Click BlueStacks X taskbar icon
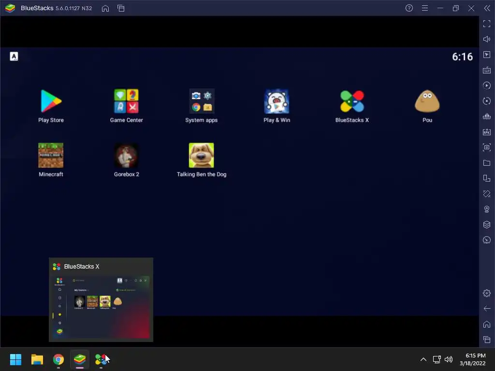Screen dimensions: 495x371 pos(101,359)
